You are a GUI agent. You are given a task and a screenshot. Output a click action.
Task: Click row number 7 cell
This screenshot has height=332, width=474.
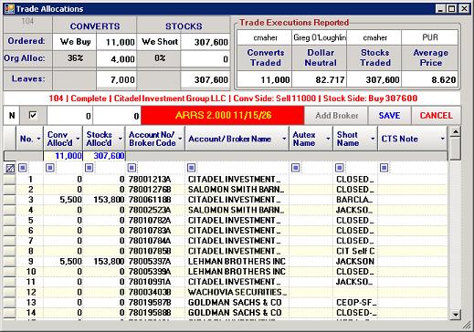coord(30,241)
